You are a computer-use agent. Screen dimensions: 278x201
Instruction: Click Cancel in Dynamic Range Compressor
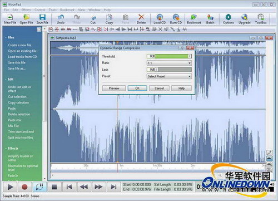159,88
